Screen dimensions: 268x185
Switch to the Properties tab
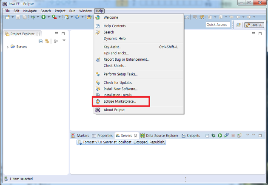pos(102,136)
